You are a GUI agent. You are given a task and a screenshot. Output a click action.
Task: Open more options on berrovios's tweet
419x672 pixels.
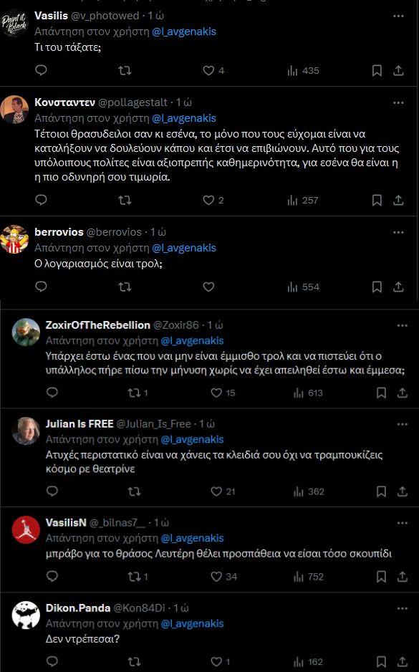[398, 232]
